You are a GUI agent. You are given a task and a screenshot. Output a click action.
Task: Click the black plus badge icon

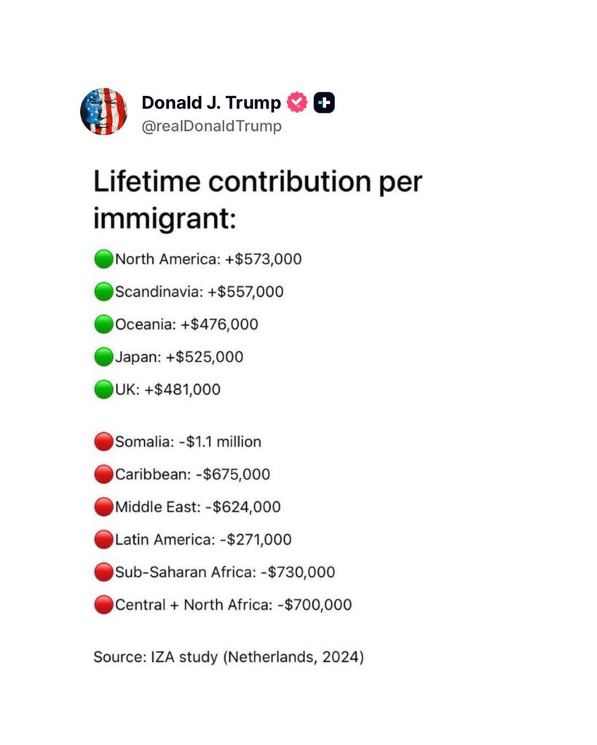pyautogui.click(x=324, y=102)
